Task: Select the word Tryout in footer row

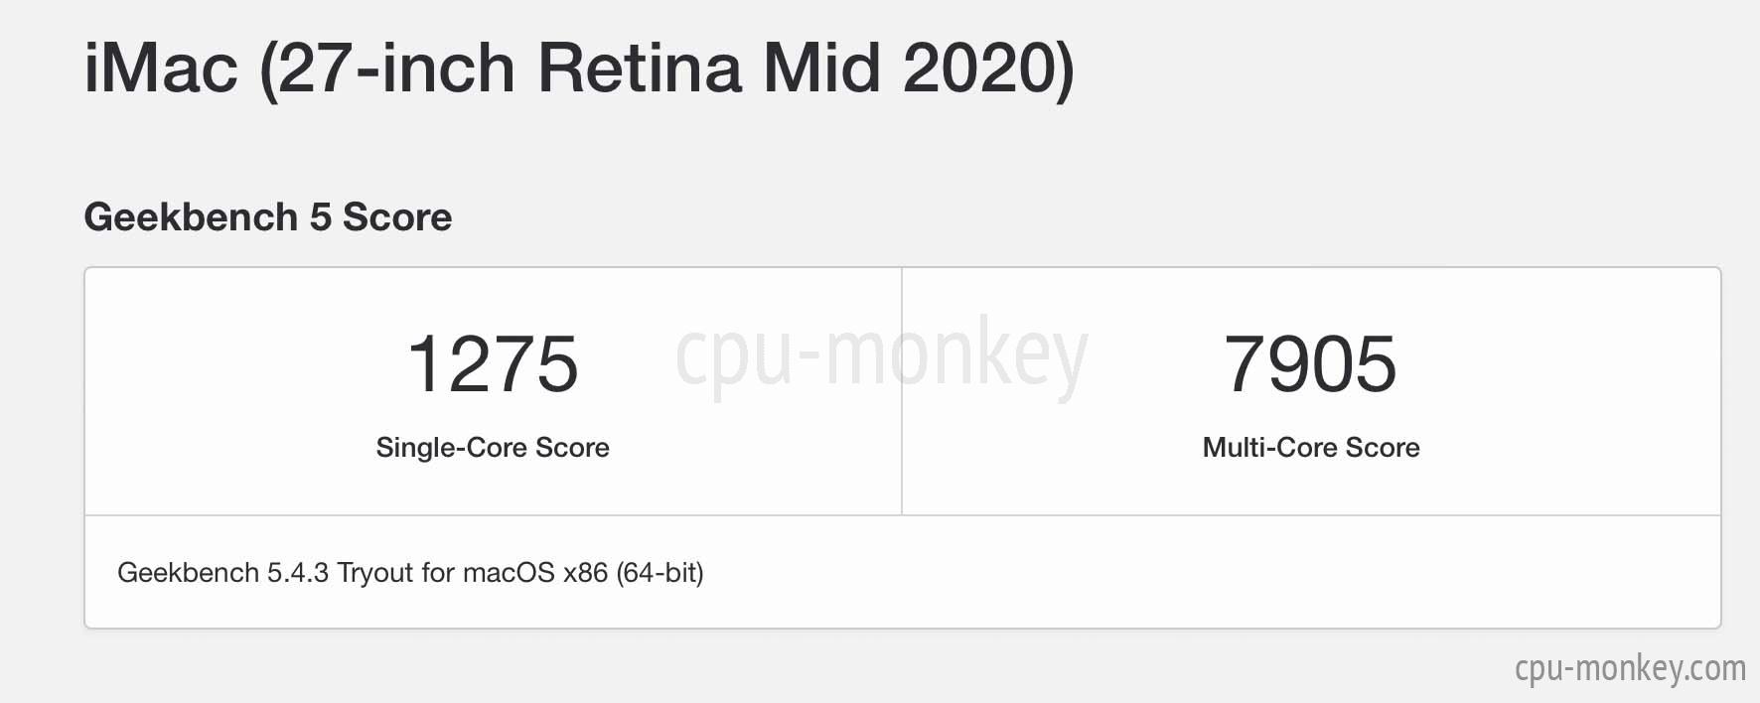Action: (x=374, y=573)
